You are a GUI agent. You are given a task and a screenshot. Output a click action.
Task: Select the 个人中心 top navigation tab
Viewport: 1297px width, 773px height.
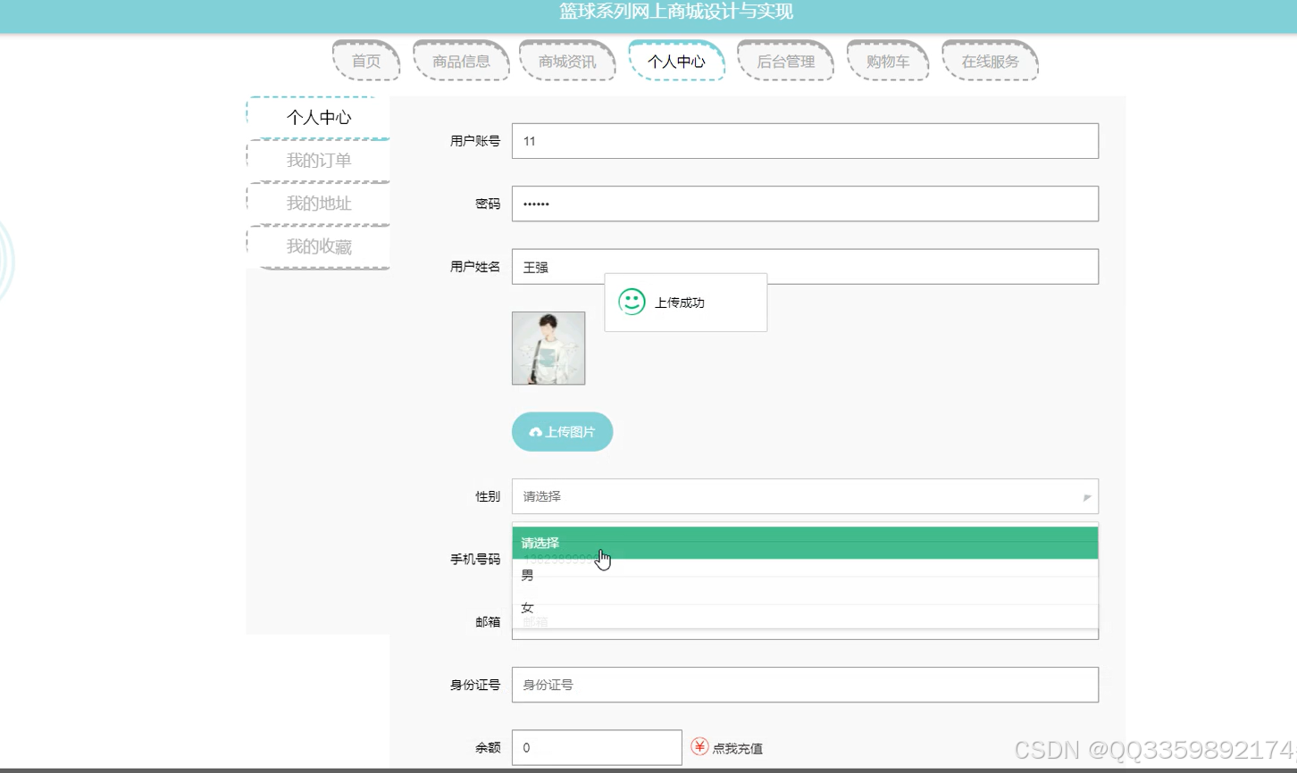pos(676,61)
